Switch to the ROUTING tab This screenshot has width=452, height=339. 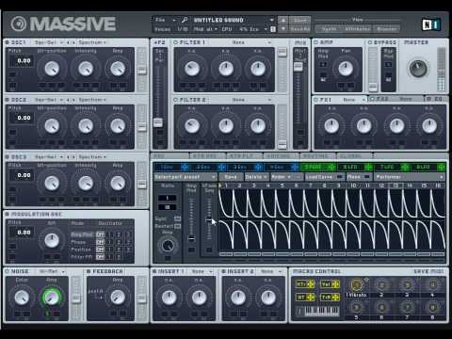(318, 156)
